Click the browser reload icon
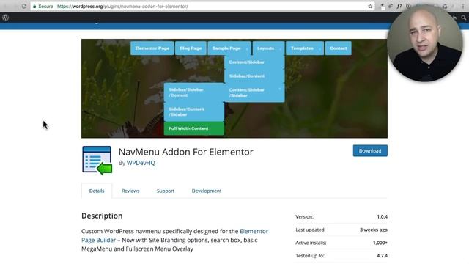The width and height of the screenshot is (469, 264). (x=24, y=7)
